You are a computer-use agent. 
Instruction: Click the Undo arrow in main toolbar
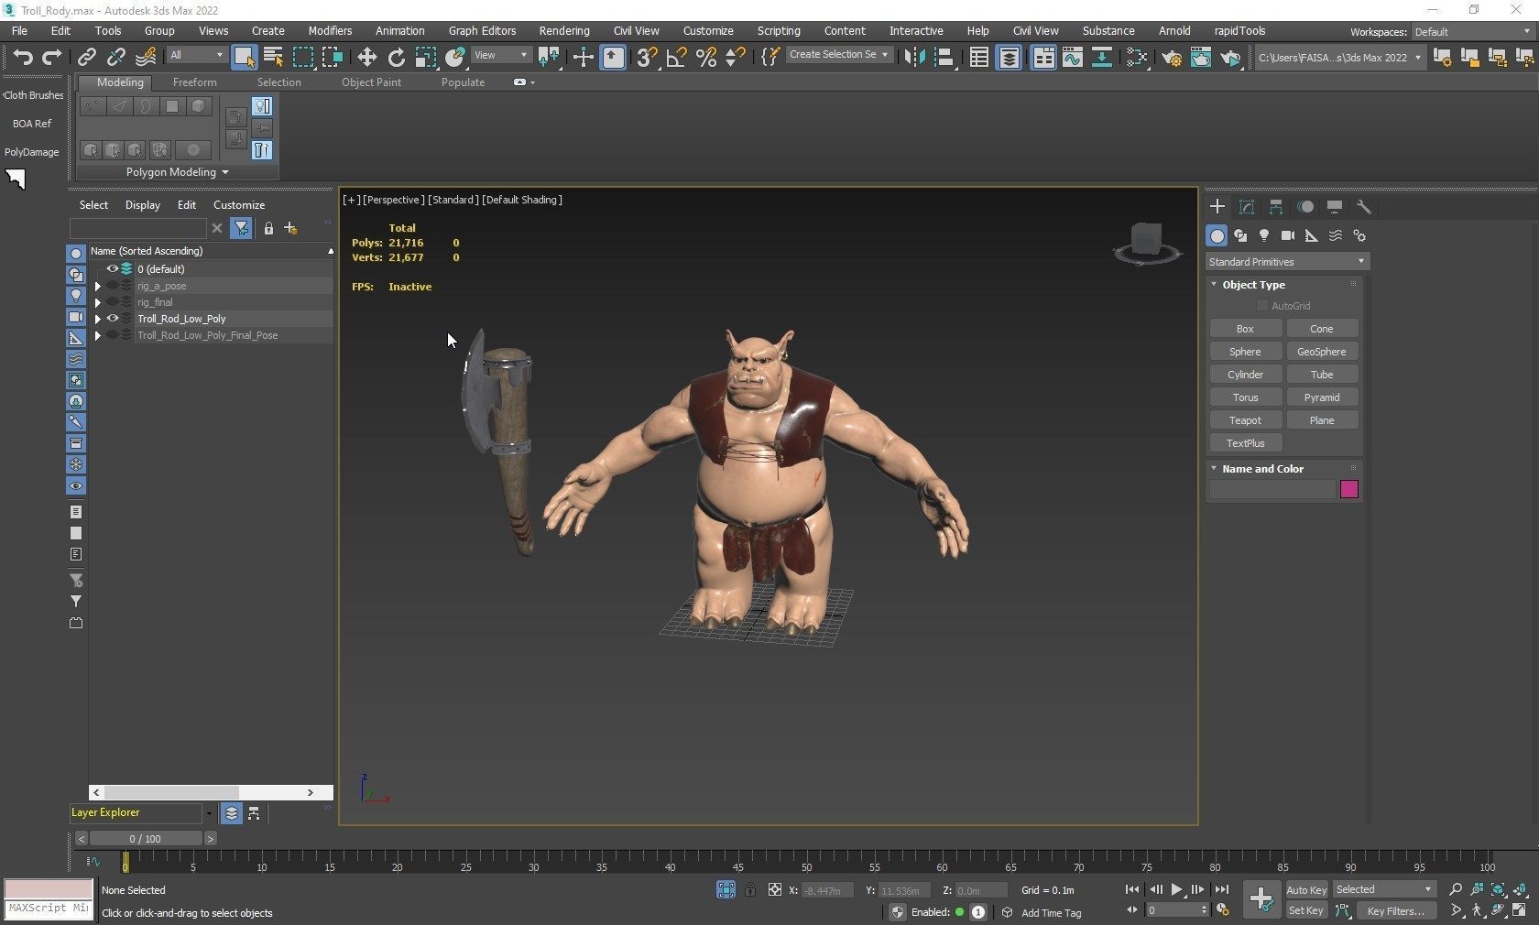click(x=22, y=58)
